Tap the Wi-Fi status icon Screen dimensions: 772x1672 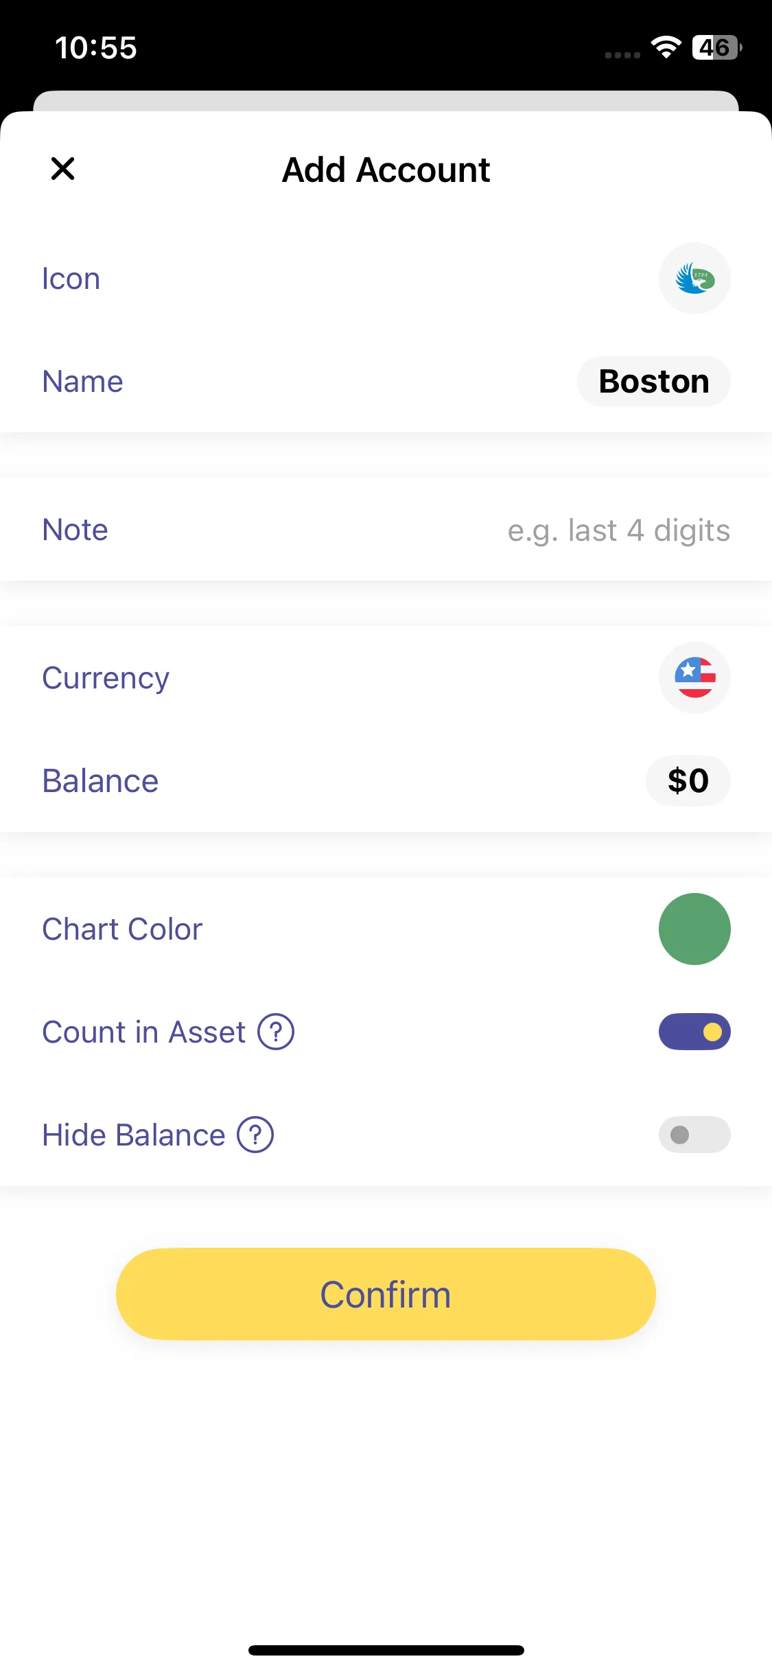pyautogui.click(x=666, y=47)
